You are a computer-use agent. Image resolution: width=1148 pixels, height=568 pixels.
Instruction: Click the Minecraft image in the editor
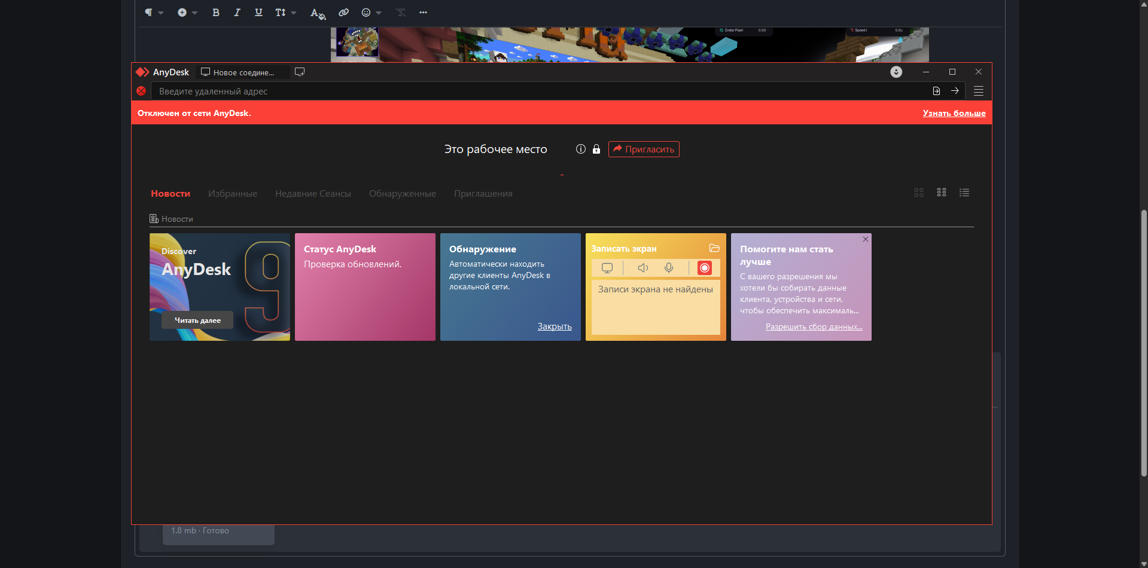click(x=630, y=45)
